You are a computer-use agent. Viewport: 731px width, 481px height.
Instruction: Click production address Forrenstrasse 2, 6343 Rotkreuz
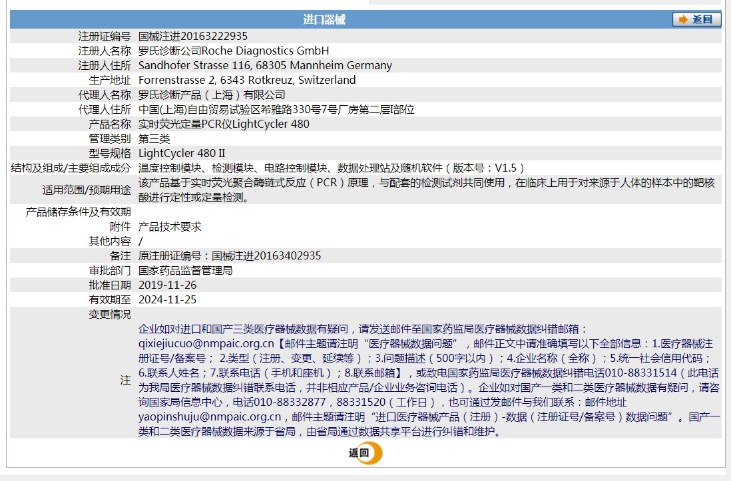(x=217, y=80)
